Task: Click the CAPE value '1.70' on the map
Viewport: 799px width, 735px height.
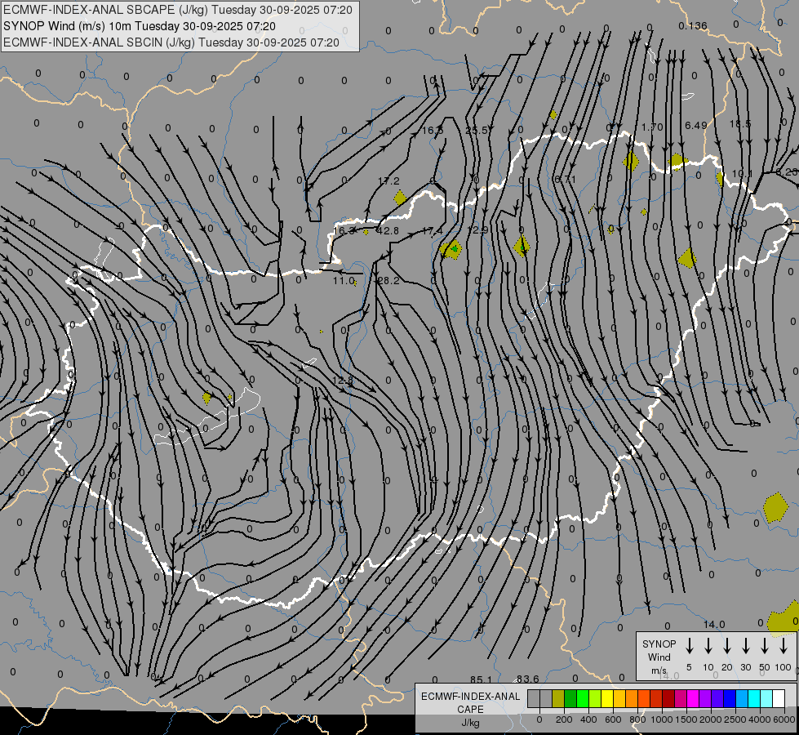Action: click(652, 127)
